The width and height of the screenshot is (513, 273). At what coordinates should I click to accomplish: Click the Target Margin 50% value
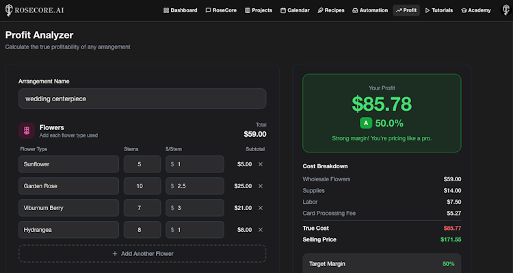448,264
